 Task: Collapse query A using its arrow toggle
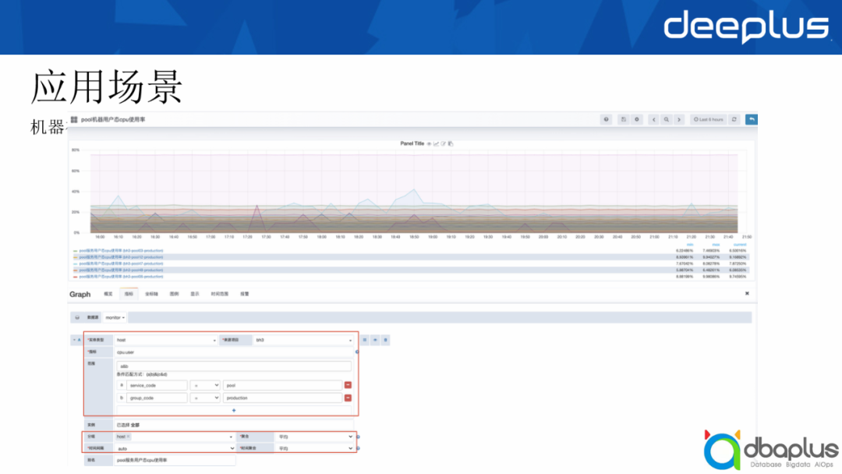(x=74, y=340)
